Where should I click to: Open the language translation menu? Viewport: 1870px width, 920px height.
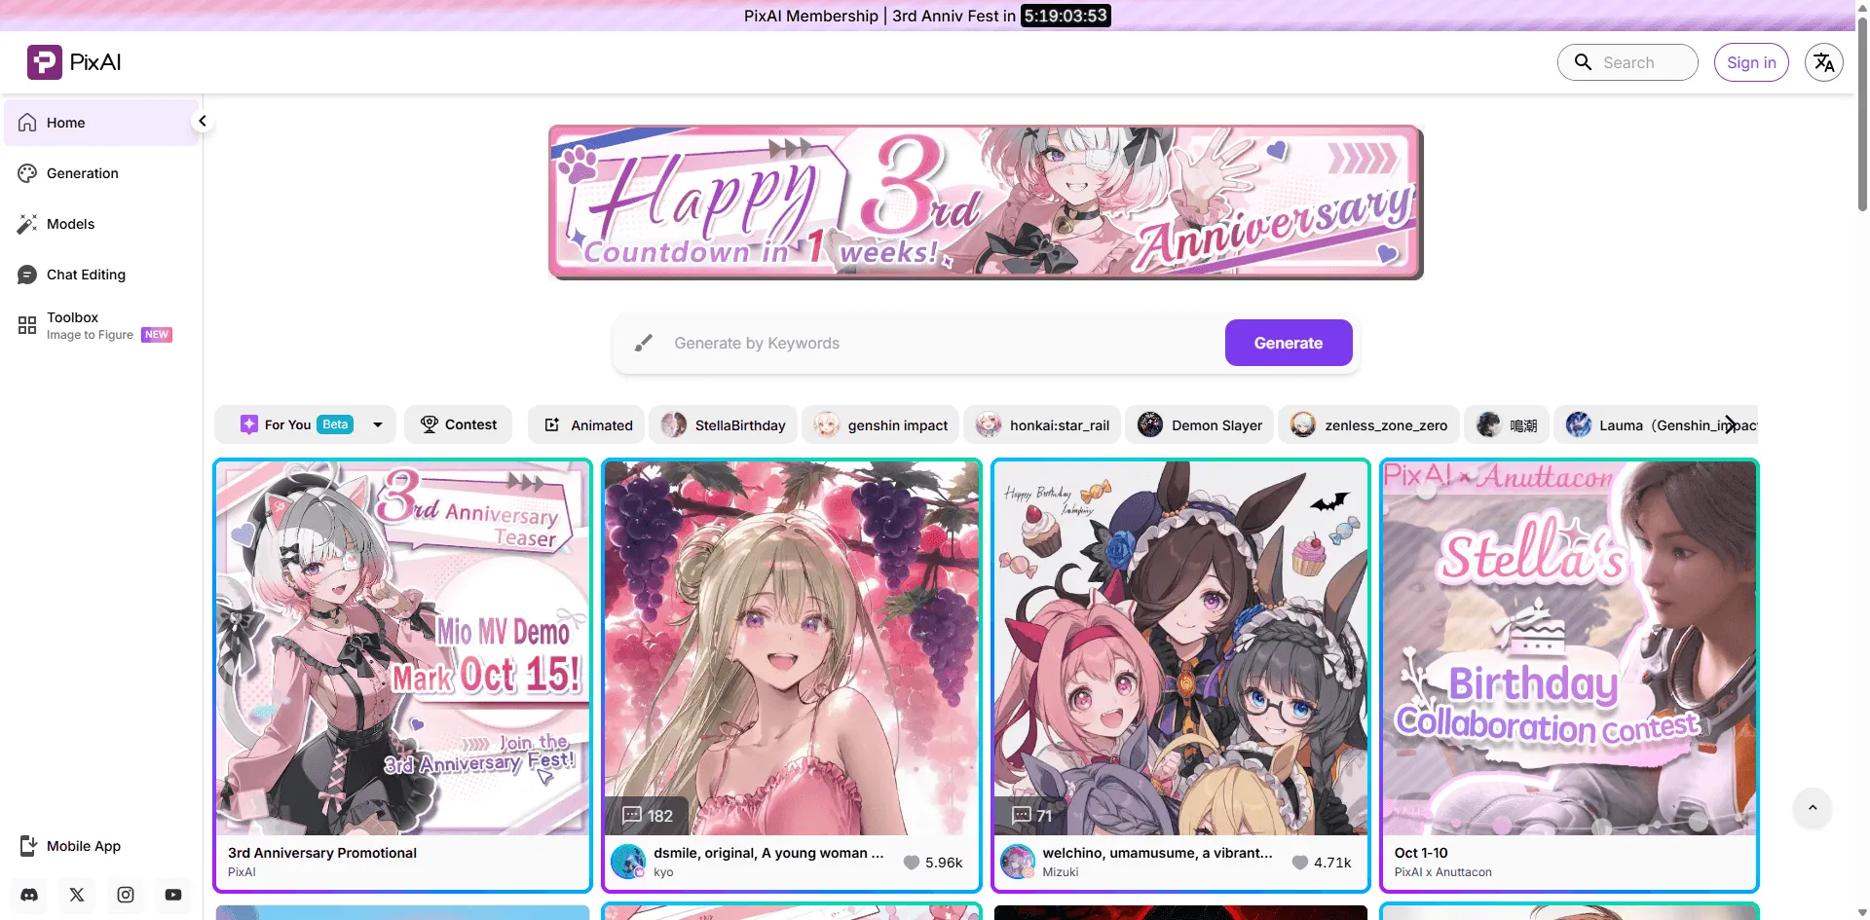pyautogui.click(x=1823, y=62)
